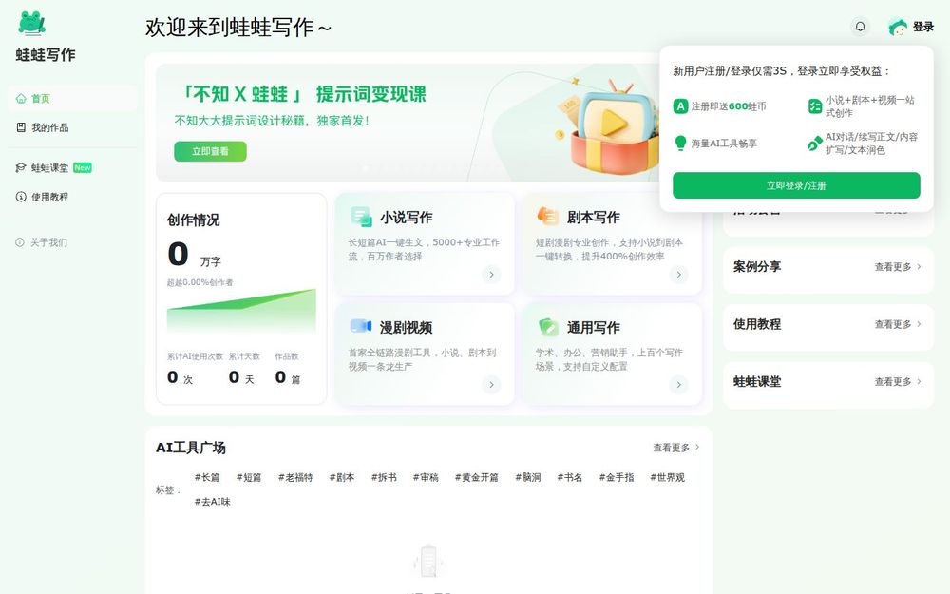
Task: Click the book icon beside 我的作品
Action: click(21, 127)
